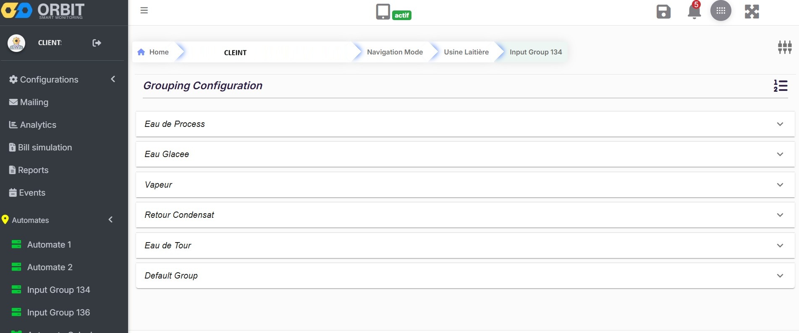Screen dimensions: 799x333
Task: Open the apps grid menu
Action: click(x=720, y=11)
